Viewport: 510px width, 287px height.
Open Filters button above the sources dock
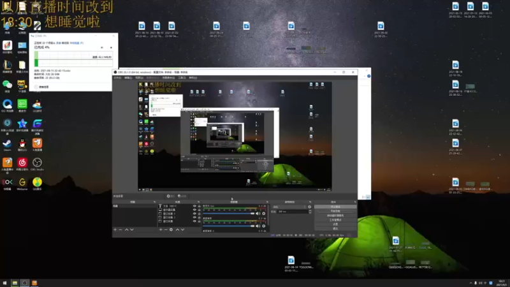tap(182, 196)
